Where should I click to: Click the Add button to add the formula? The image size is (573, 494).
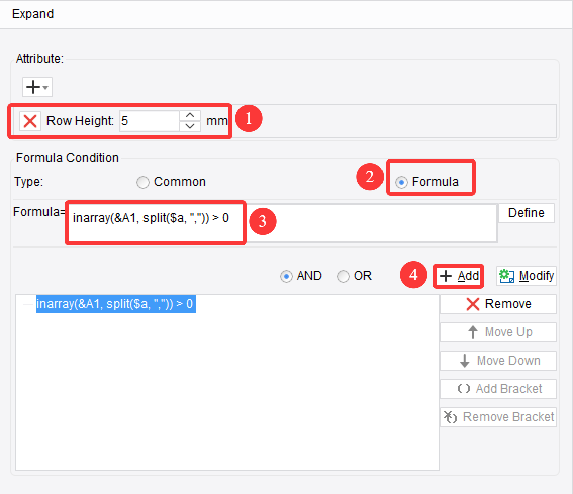click(458, 276)
